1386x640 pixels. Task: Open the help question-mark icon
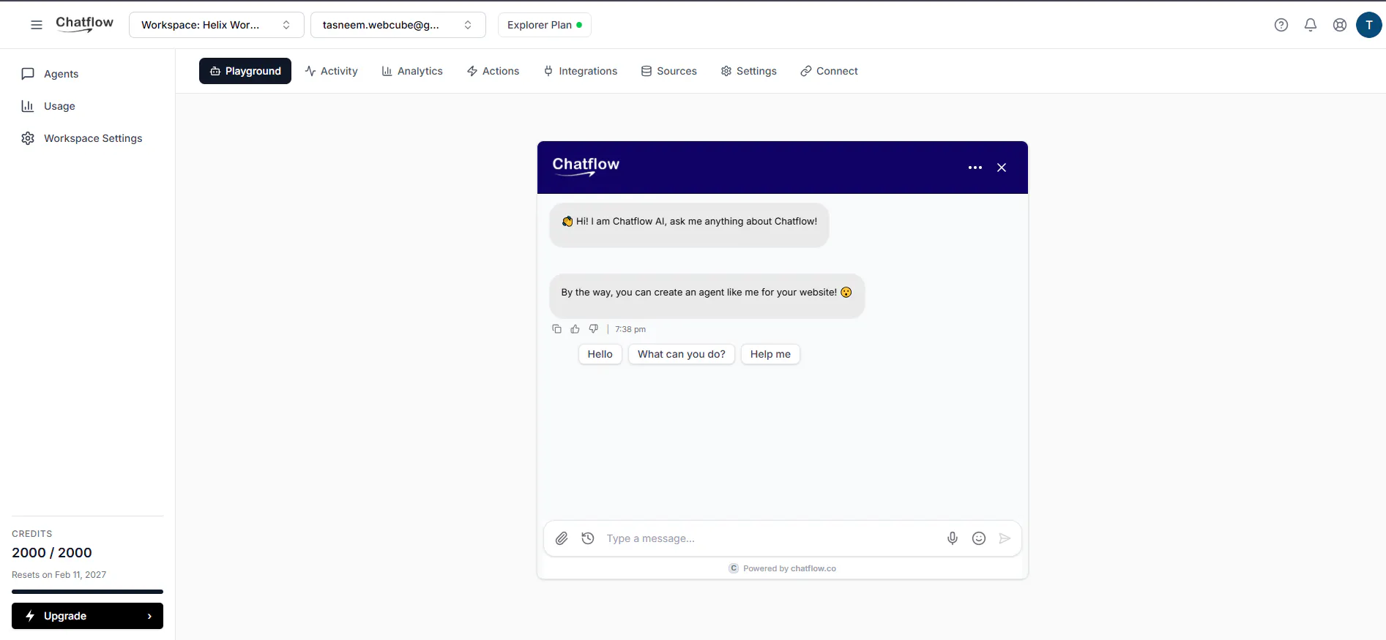1281,25
